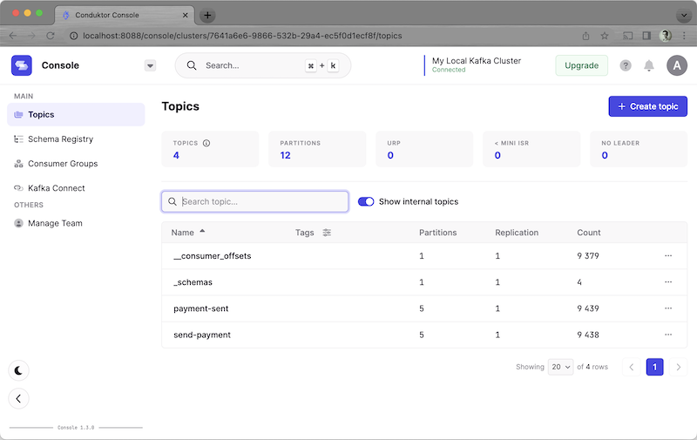Open the help question mark icon
Screen dimensions: 697x440
pyautogui.click(x=626, y=65)
